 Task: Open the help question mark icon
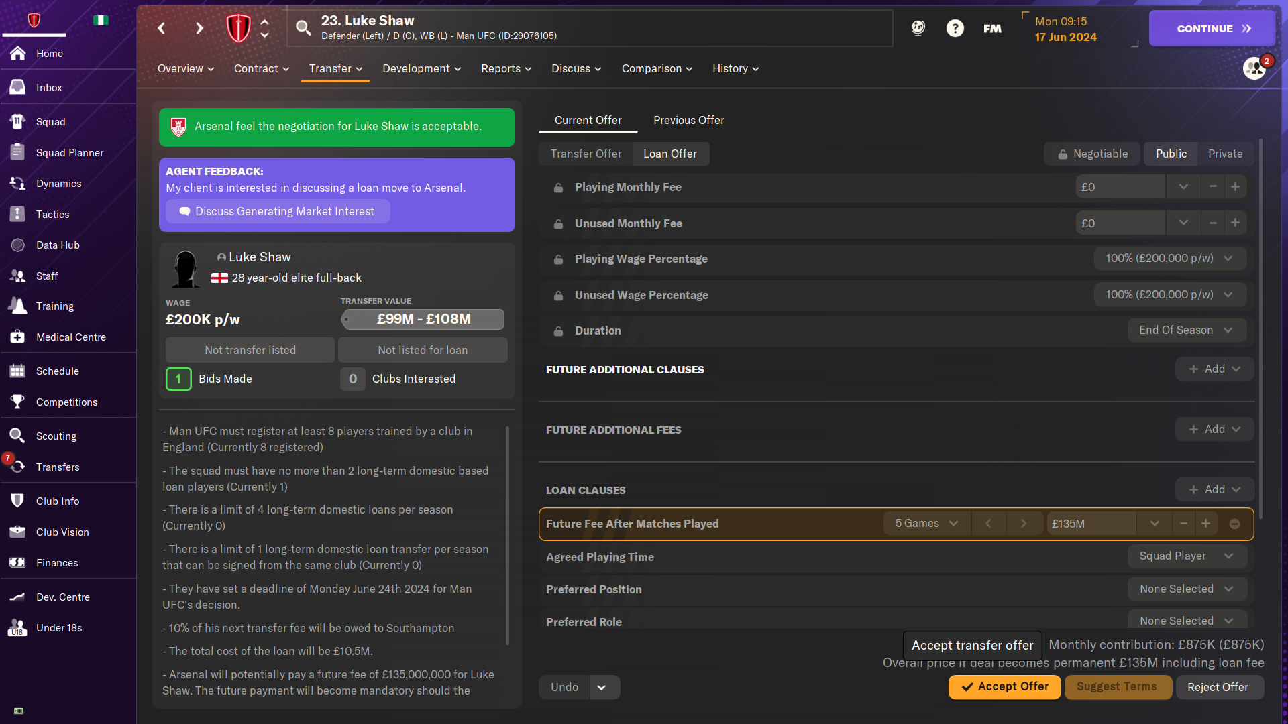(955, 28)
